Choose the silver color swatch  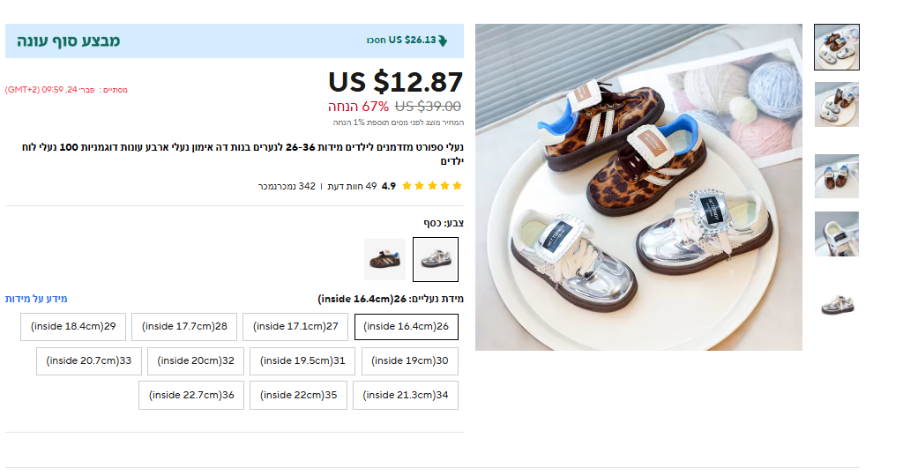click(x=436, y=259)
